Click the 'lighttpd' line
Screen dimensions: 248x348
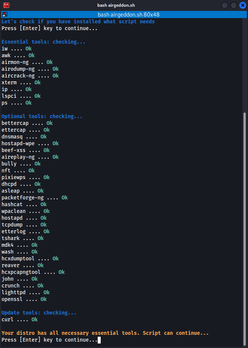coord(26,292)
